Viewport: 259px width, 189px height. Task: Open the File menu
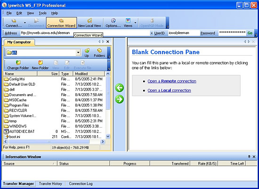9,13
